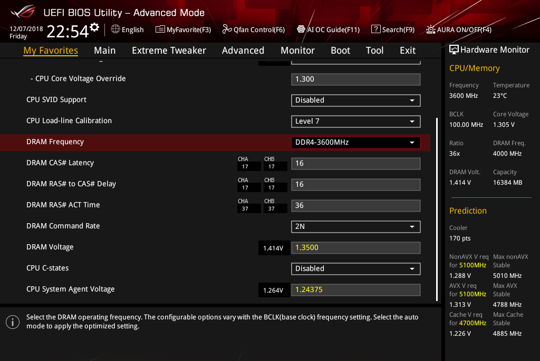Expand DRAM Frequency dropdown
This screenshot has height=361, width=540.
356,142
